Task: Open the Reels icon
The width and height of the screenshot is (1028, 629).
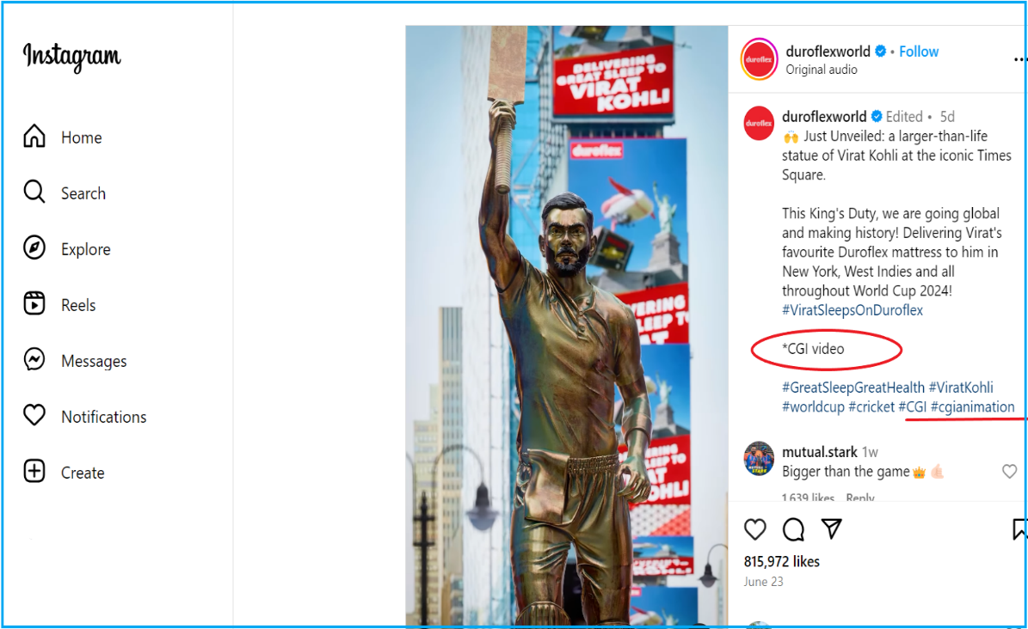Action: pos(34,303)
